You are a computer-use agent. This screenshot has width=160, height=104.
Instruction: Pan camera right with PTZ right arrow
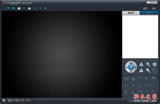(135, 67)
